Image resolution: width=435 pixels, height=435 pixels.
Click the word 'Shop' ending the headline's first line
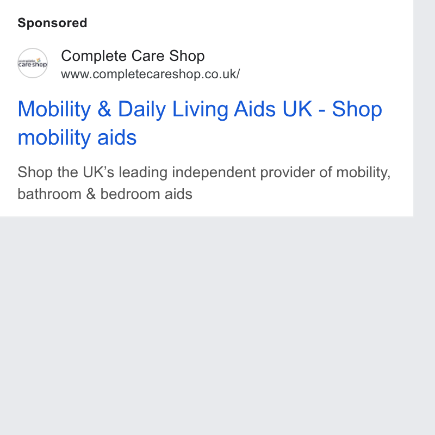(357, 109)
